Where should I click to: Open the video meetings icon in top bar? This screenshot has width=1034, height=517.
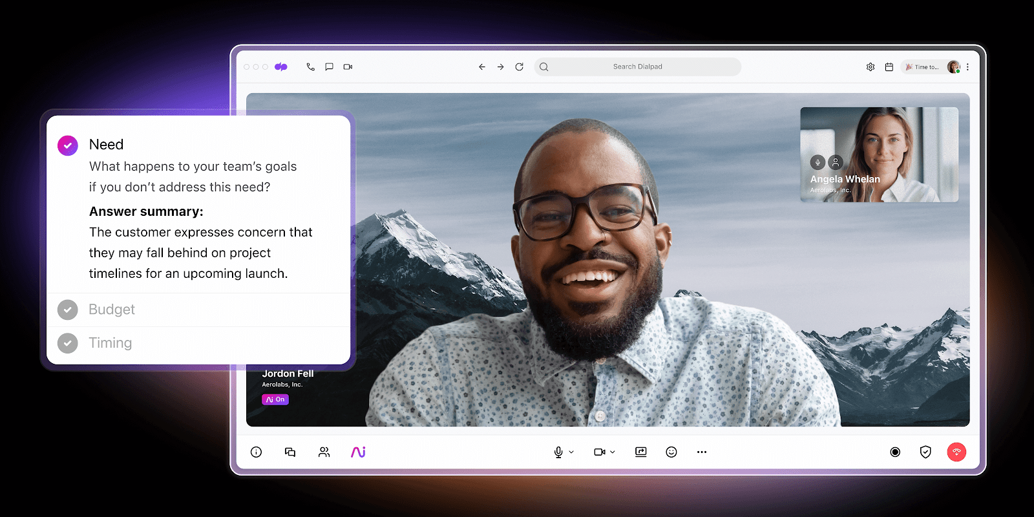coord(348,67)
